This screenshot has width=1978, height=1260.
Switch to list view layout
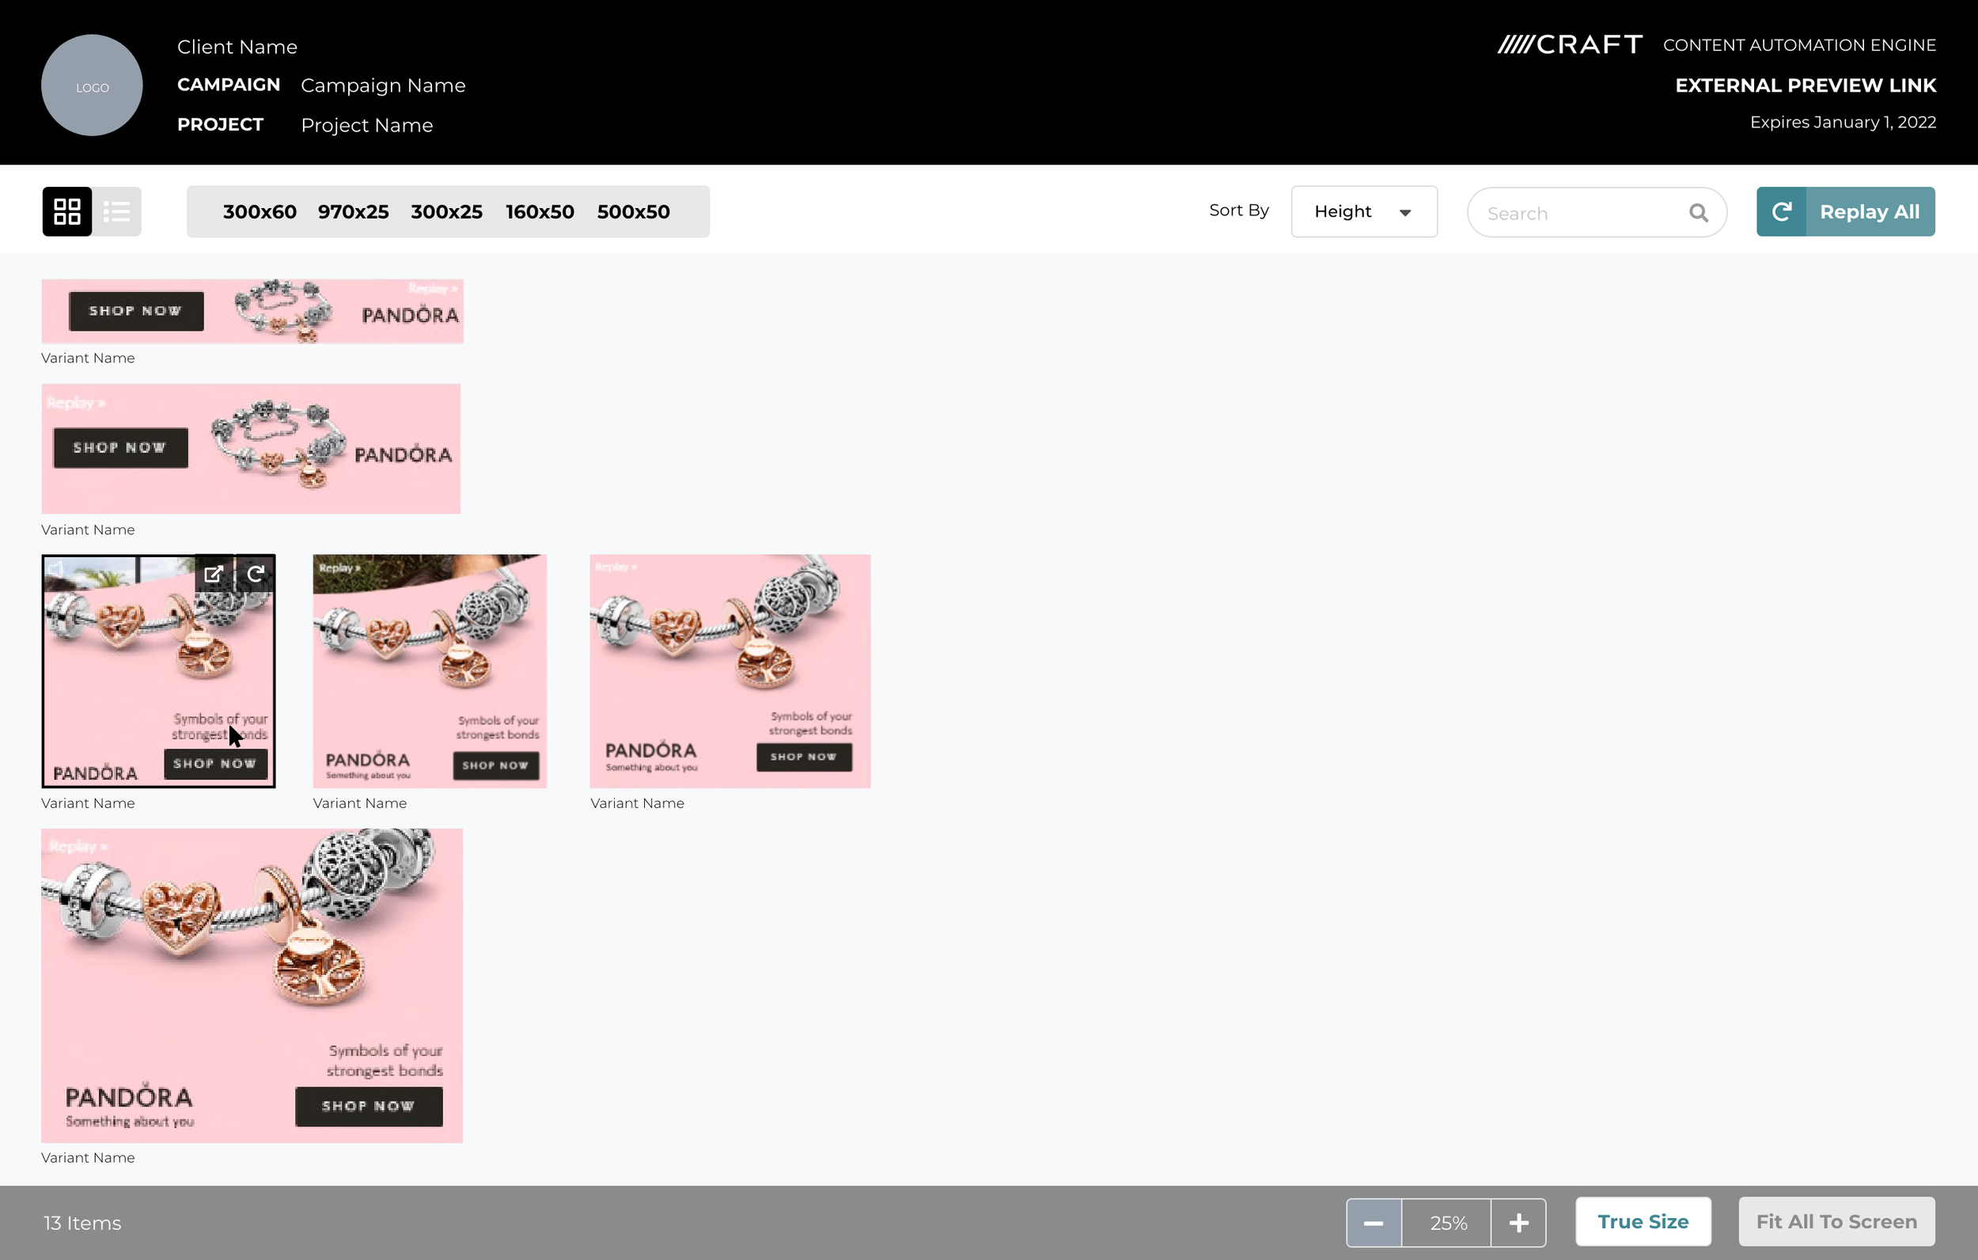coord(116,211)
